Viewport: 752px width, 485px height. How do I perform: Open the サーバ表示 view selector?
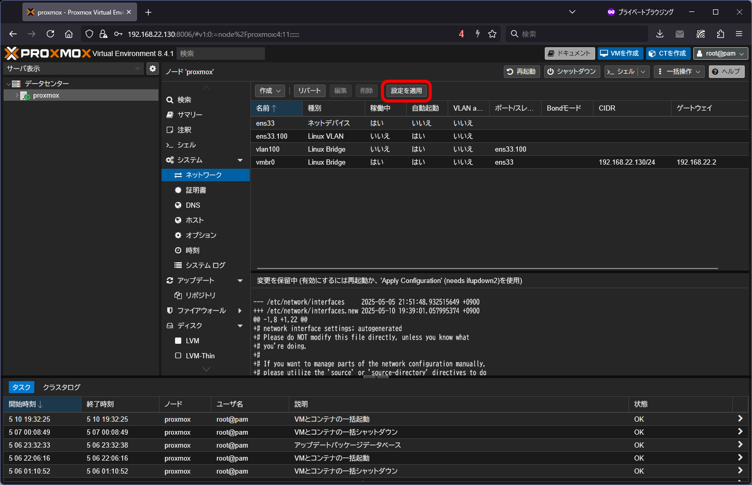(x=73, y=69)
